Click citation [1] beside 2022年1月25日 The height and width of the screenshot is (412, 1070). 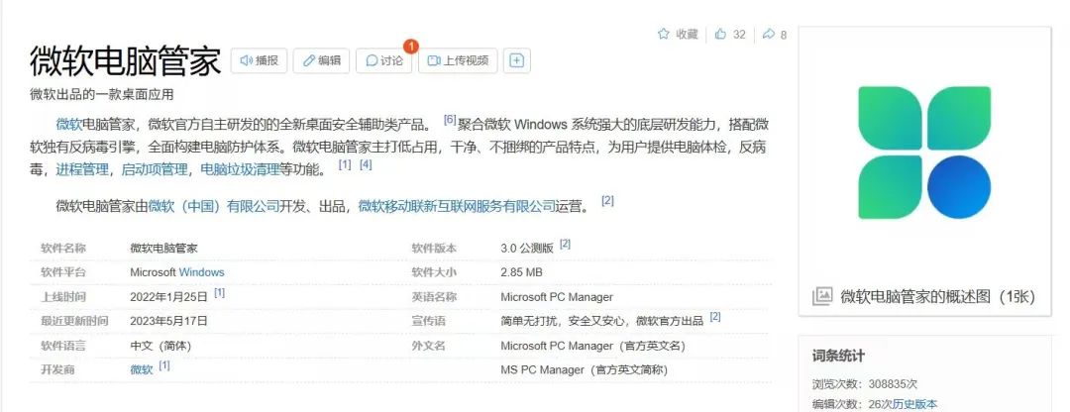pos(219,292)
